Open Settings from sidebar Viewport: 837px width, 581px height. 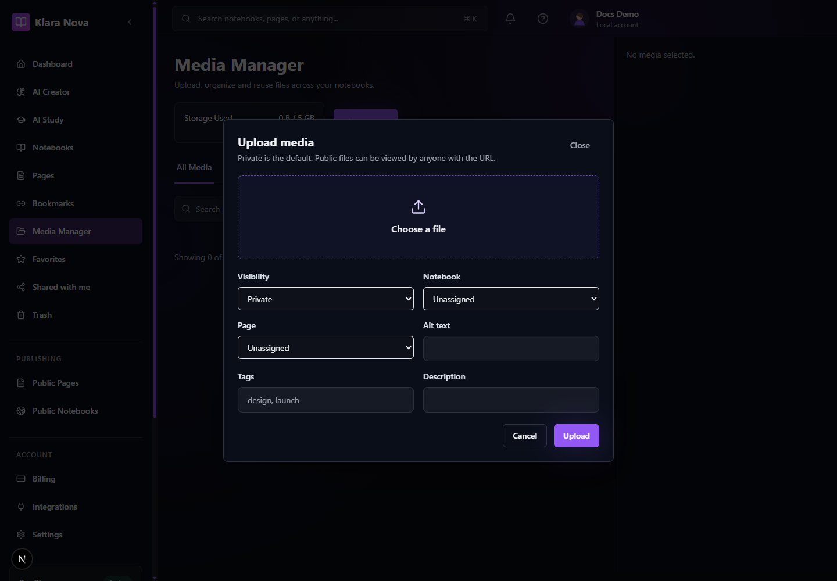click(x=76, y=535)
